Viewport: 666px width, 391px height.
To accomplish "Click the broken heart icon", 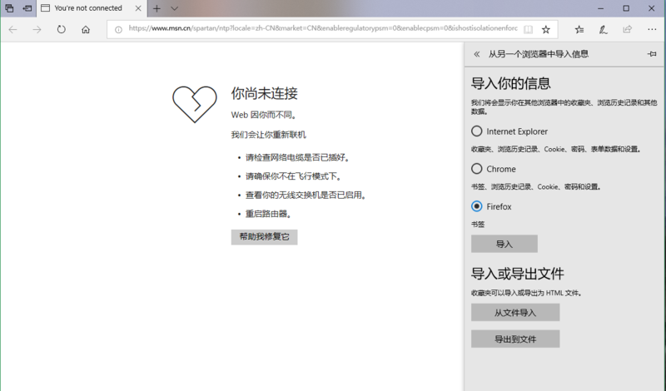I will click(x=195, y=104).
